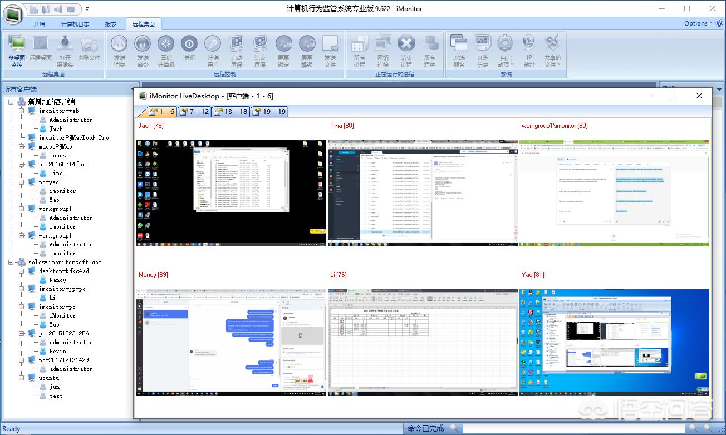Image resolution: width=726 pixels, height=435 pixels.
Task: Open the Options menu dropdown
Action: [x=698, y=23]
